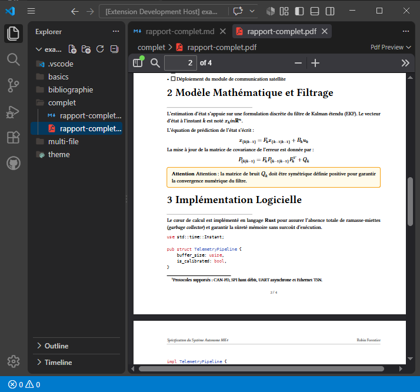Click the New File icon in Explorer
The height and width of the screenshot is (392, 420).
tap(72, 49)
